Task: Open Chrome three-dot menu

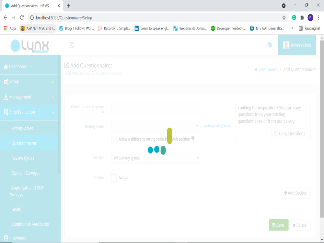Action: [318, 18]
